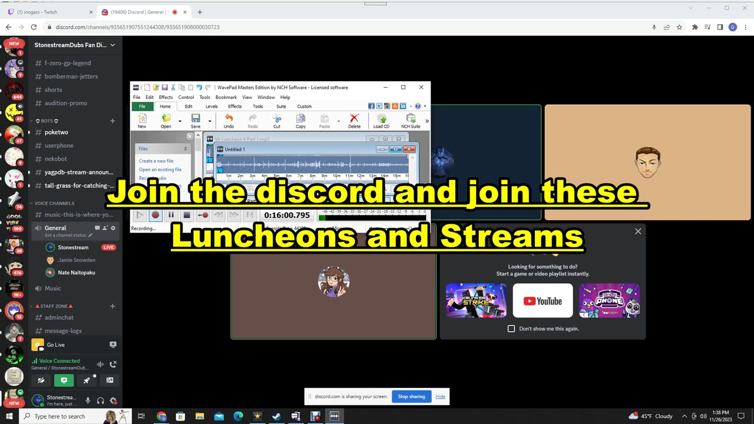Open WavePad Open button dropdown arrow

180,121
